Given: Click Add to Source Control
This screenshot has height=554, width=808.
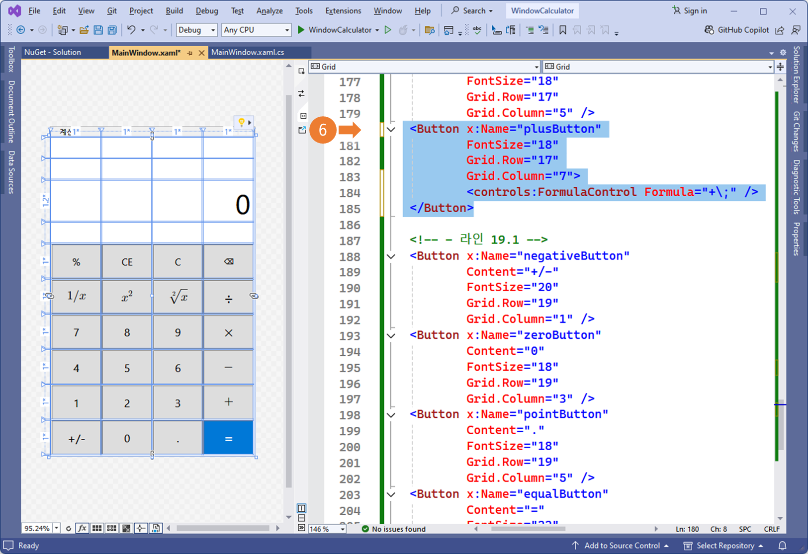Looking at the screenshot, I should pyautogui.click(x=620, y=546).
